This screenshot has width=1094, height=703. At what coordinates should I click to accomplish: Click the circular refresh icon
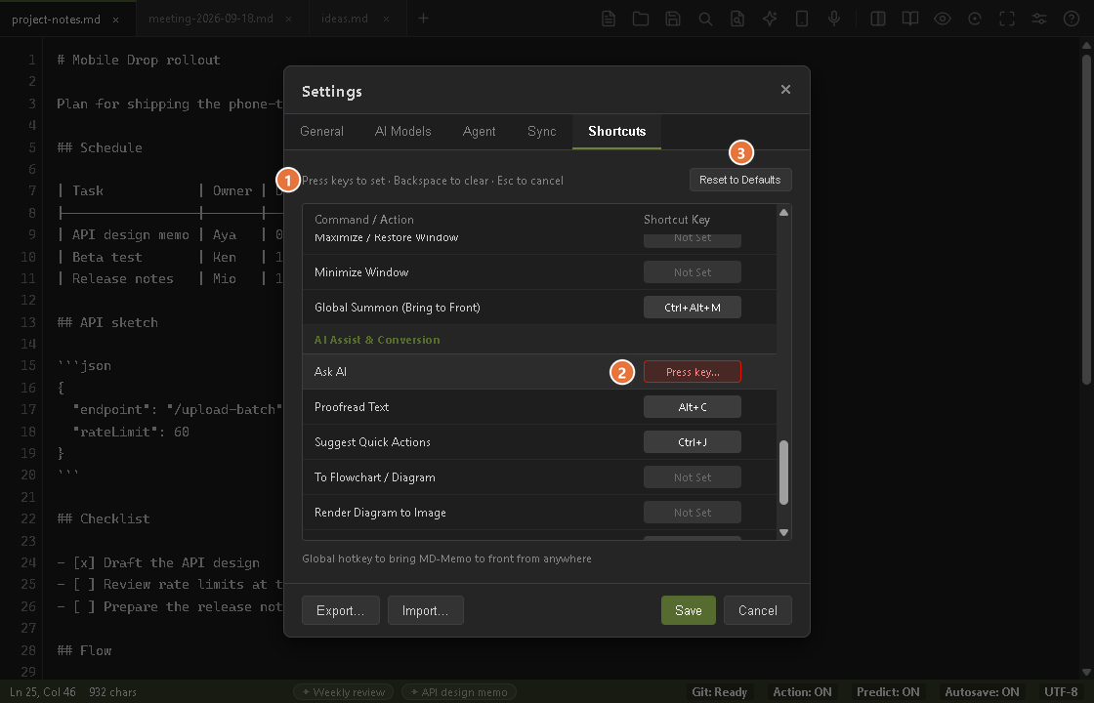(975, 19)
